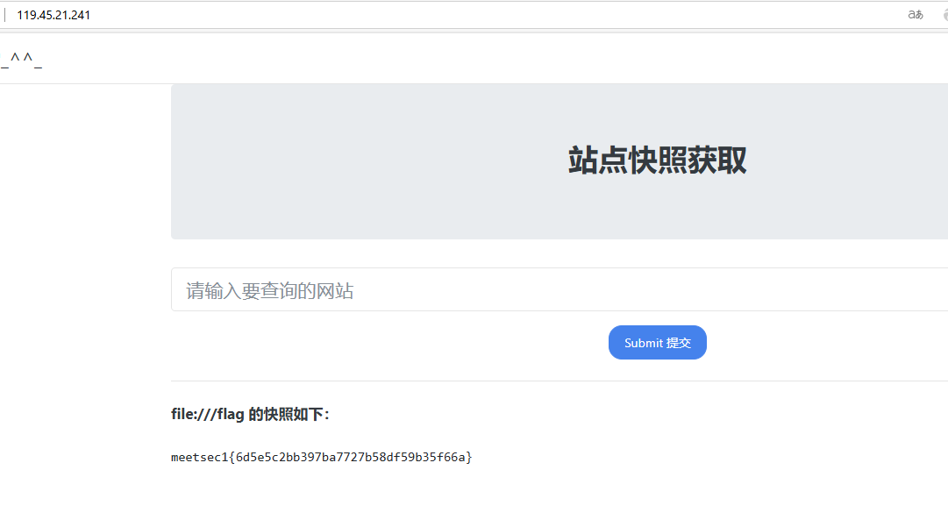The width and height of the screenshot is (948, 527).
Task: Click the horizontal divider below Submit button
Action: coord(561,381)
